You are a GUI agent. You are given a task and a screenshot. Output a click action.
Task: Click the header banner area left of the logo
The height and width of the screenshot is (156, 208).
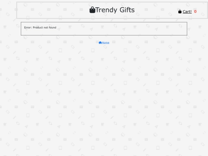(x=53, y=10)
